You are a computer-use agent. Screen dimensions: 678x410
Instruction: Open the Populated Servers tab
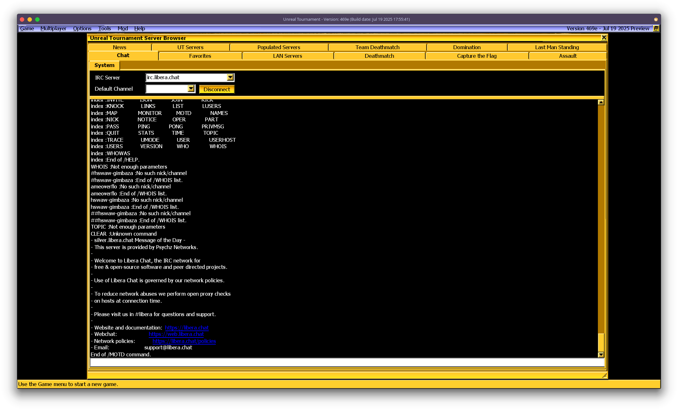(x=279, y=47)
